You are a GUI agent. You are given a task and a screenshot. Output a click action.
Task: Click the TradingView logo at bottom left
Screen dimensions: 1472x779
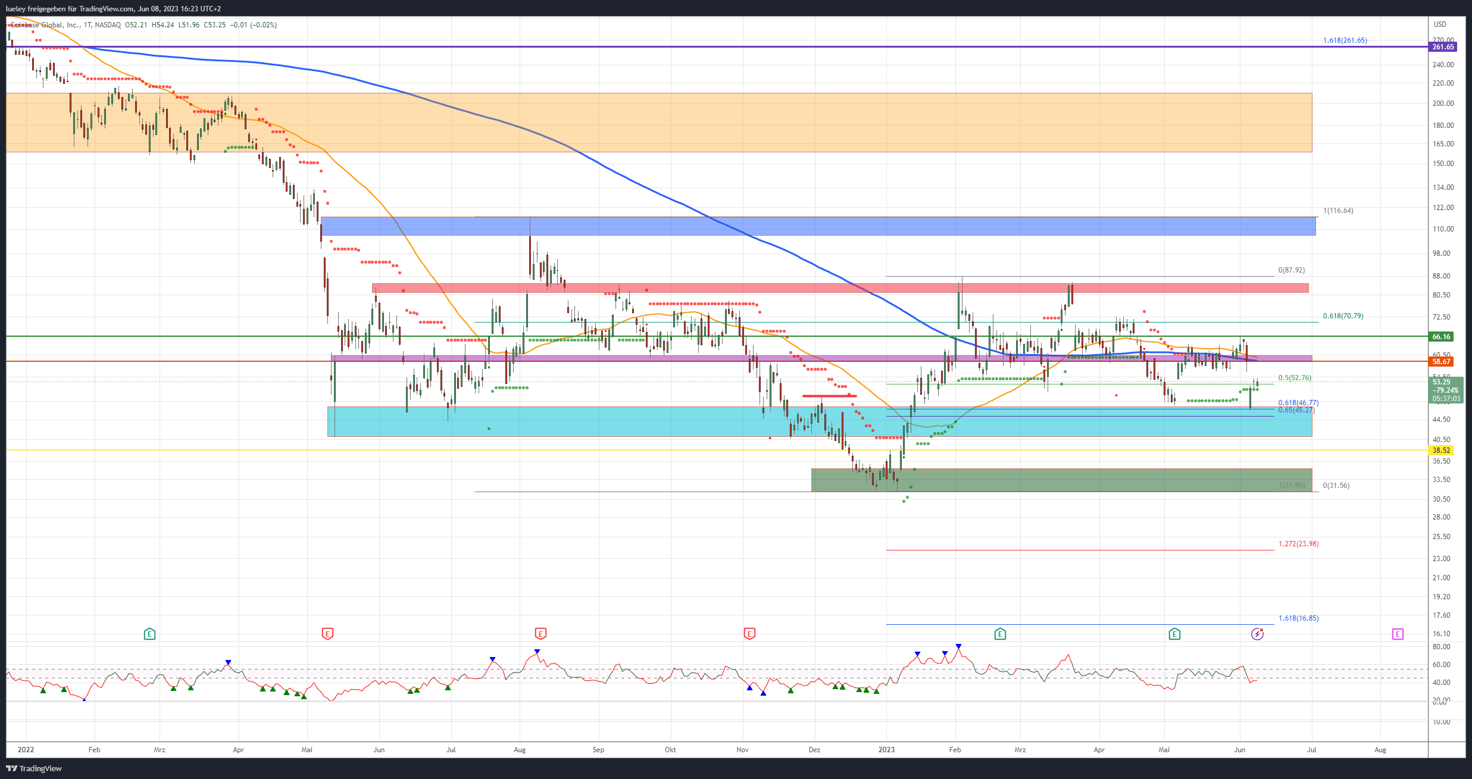[34, 768]
